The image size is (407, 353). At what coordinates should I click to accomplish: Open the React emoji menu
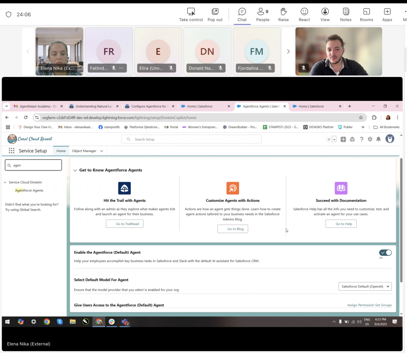pyautogui.click(x=304, y=15)
